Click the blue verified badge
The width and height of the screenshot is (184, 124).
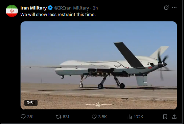click(50, 8)
